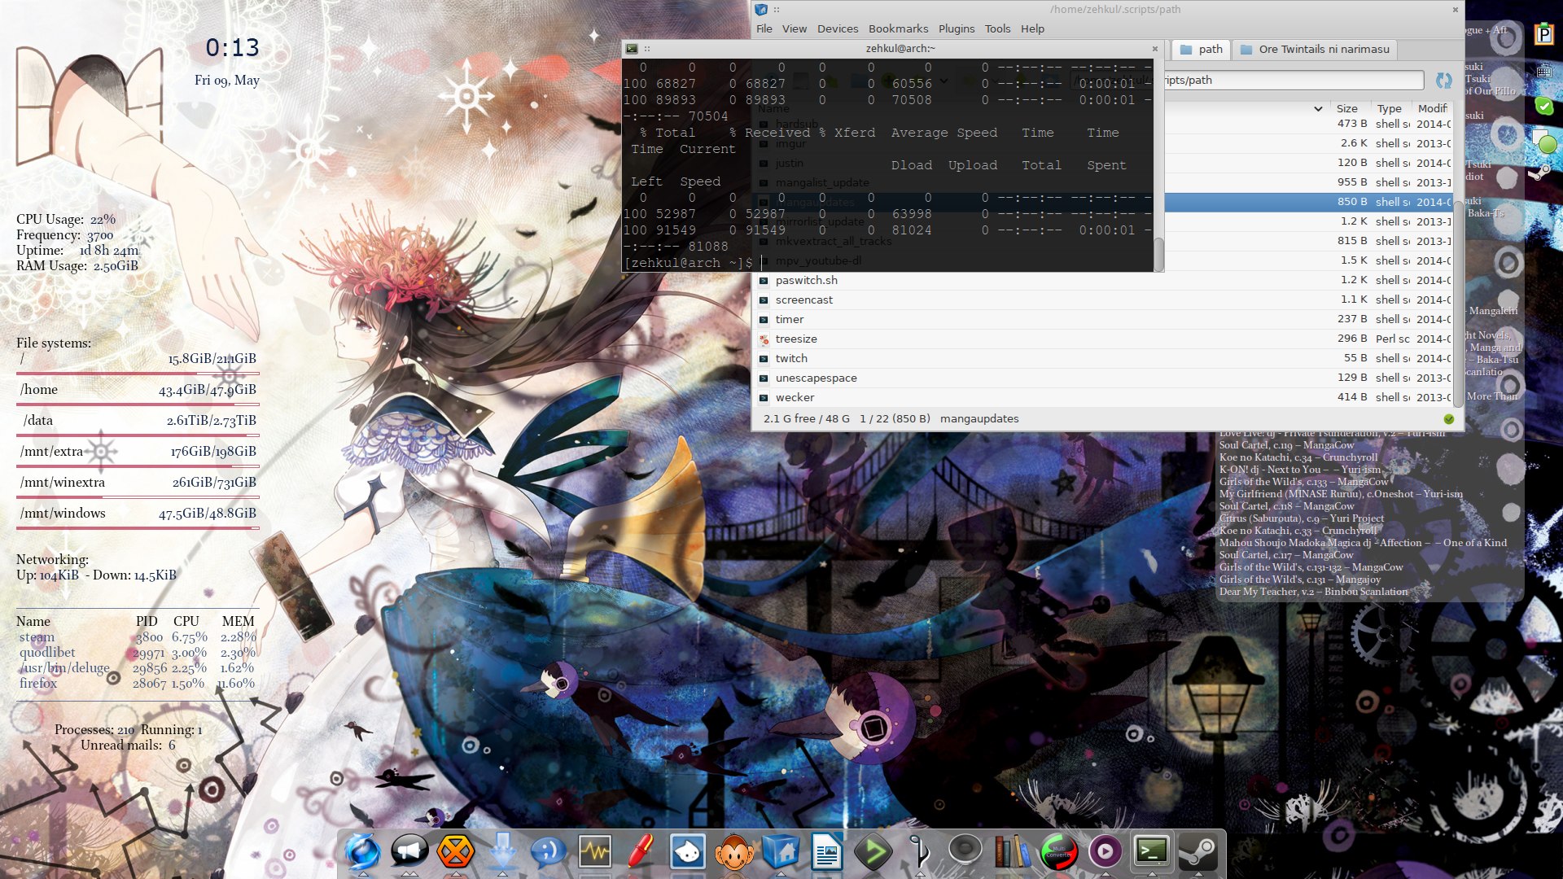Click the Size column header

pyautogui.click(x=1346, y=108)
